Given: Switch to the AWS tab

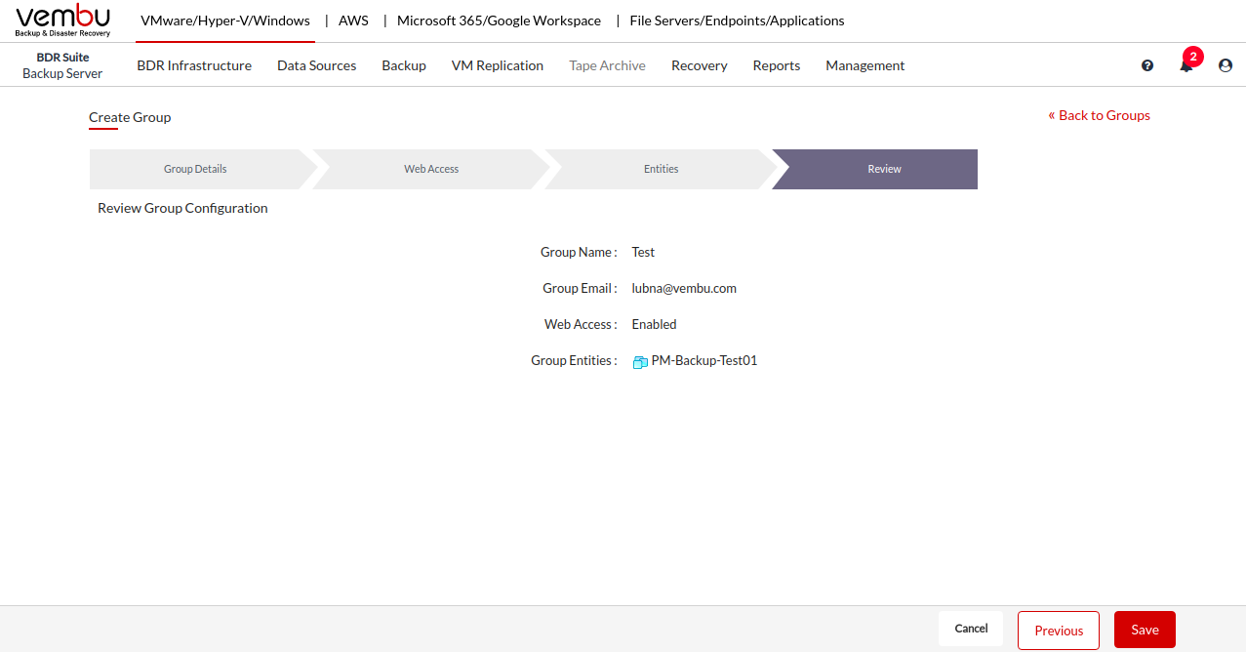Looking at the screenshot, I should 353,20.
